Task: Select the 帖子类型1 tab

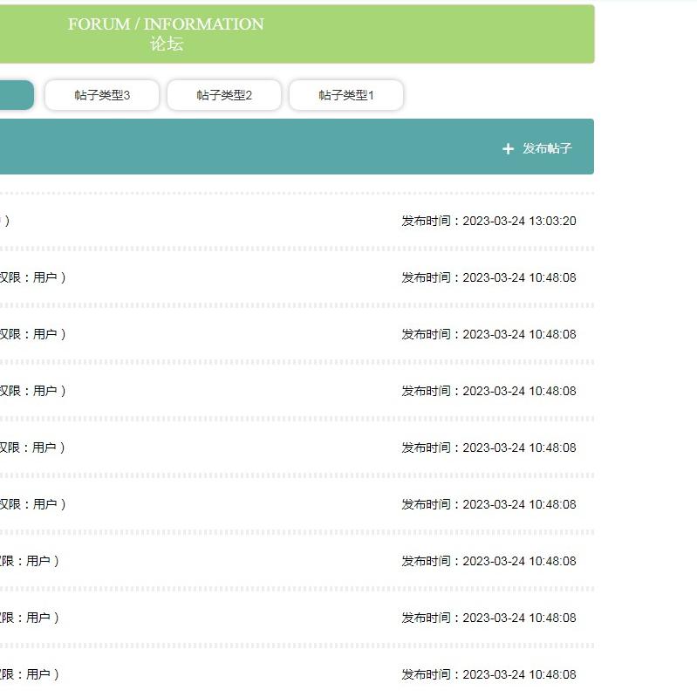Action: point(346,95)
